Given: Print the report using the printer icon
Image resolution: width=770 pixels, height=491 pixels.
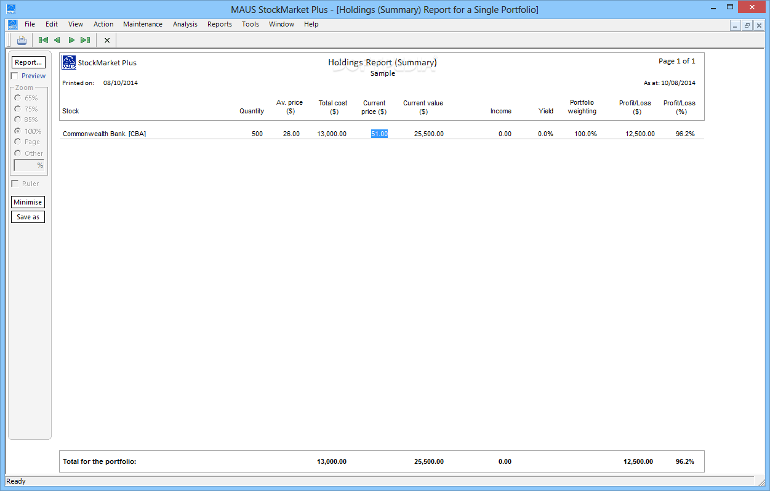Looking at the screenshot, I should (x=22, y=41).
